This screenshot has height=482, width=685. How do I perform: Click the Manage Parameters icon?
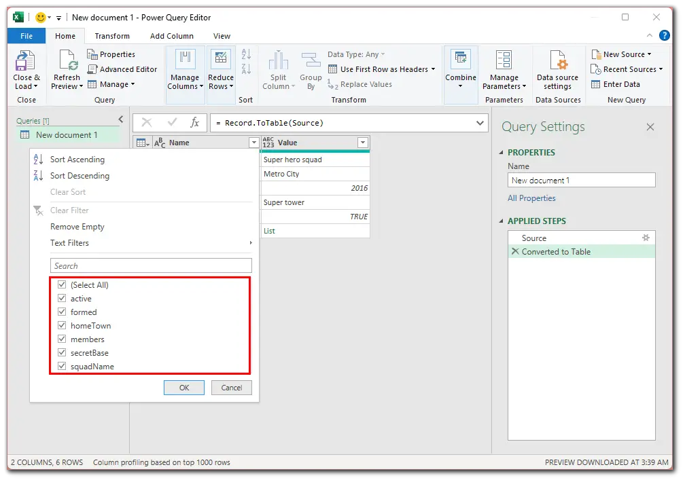tap(504, 60)
